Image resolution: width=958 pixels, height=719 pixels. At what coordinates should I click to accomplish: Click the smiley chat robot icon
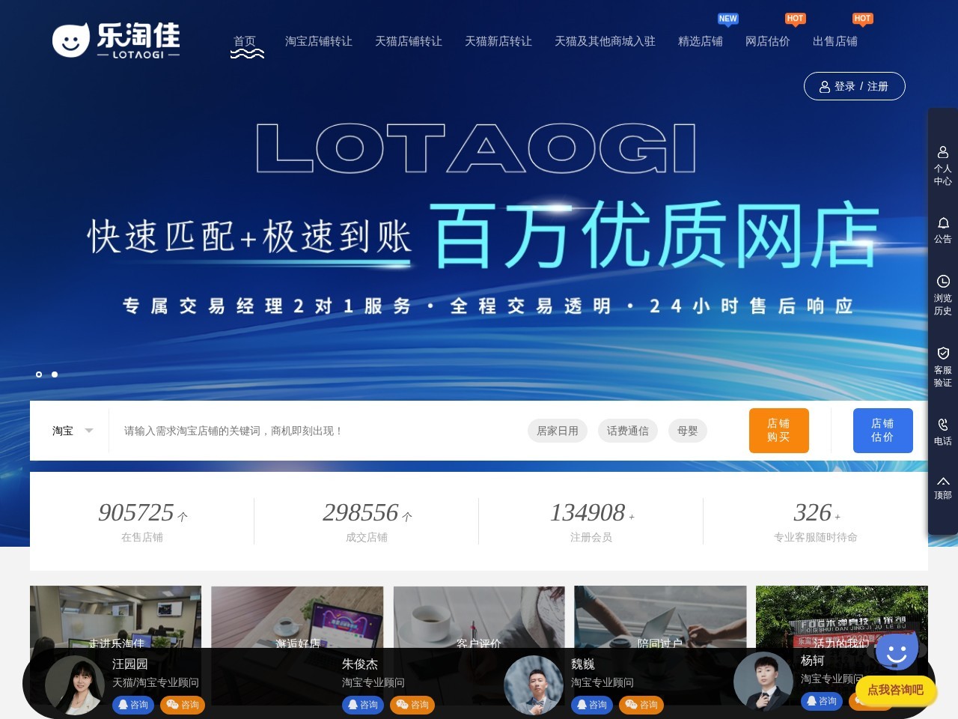[x=896, y=652]
